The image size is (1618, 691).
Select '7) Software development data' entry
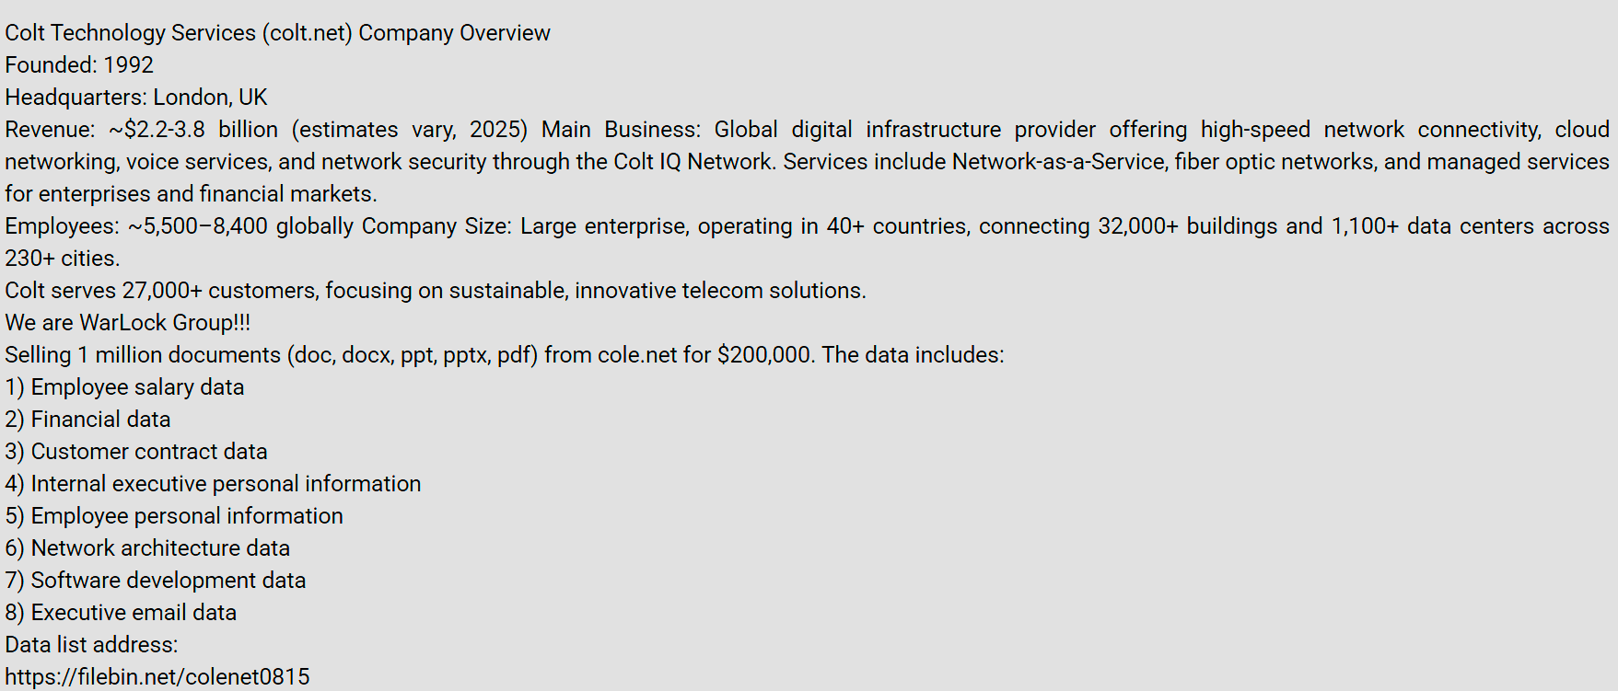tap(156, 581)
